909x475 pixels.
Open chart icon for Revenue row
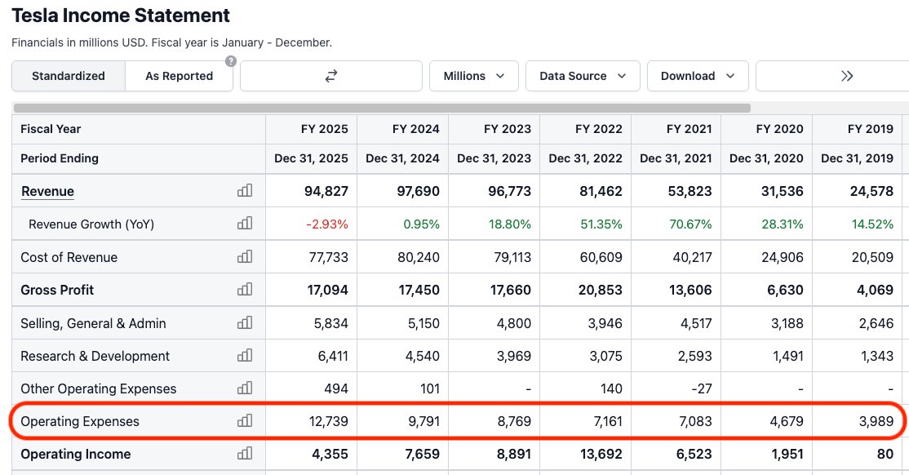coord(244,191)
